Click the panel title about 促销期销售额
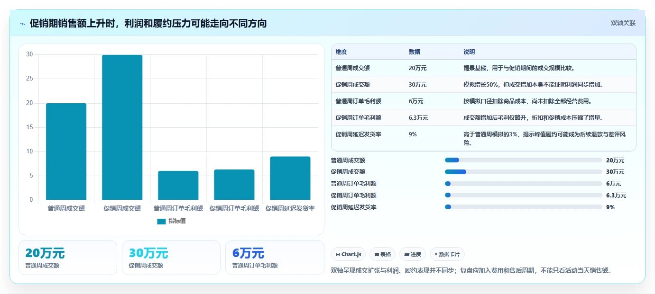Screen dimensions: 655x294 [x=148, y=23]
